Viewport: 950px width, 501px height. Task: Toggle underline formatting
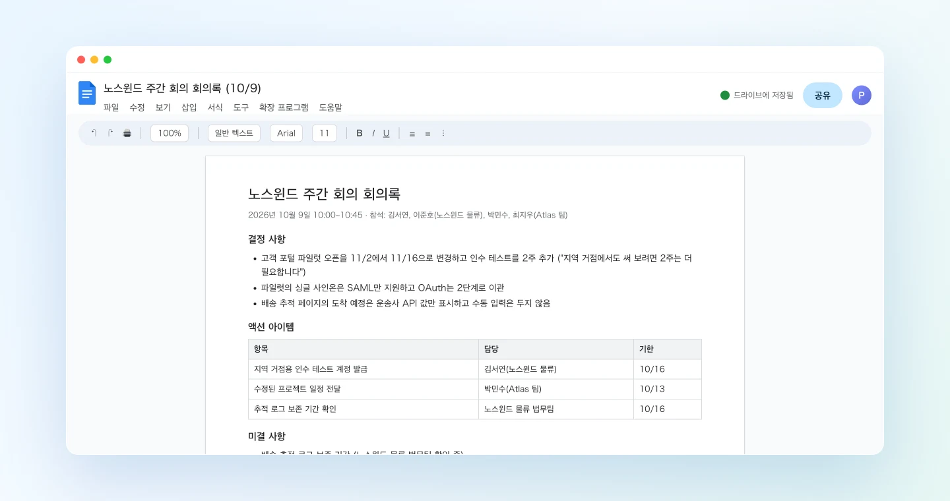[387, 133]
